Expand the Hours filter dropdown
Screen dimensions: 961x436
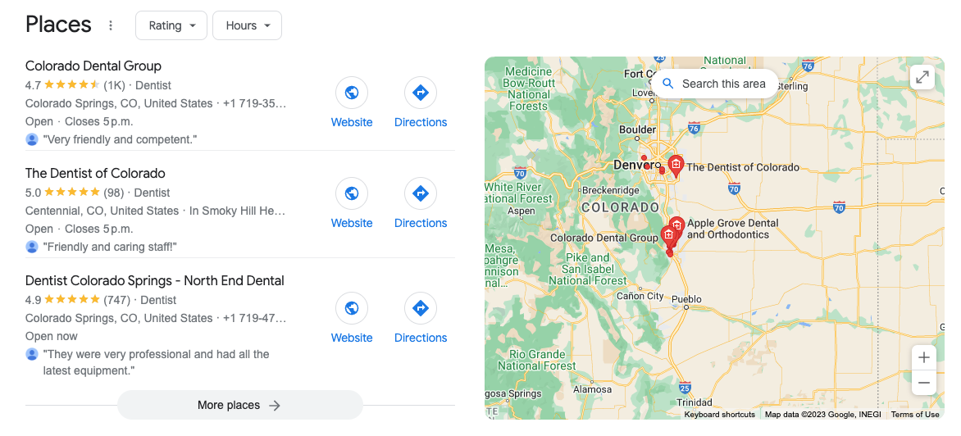click(x=247, y=25)
